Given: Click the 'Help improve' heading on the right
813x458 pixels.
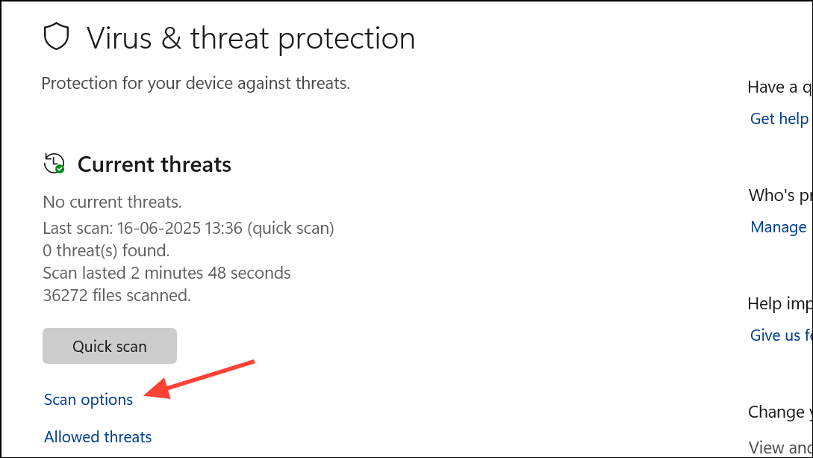Looking at the screenshot, I should click(x=780, y=304).
